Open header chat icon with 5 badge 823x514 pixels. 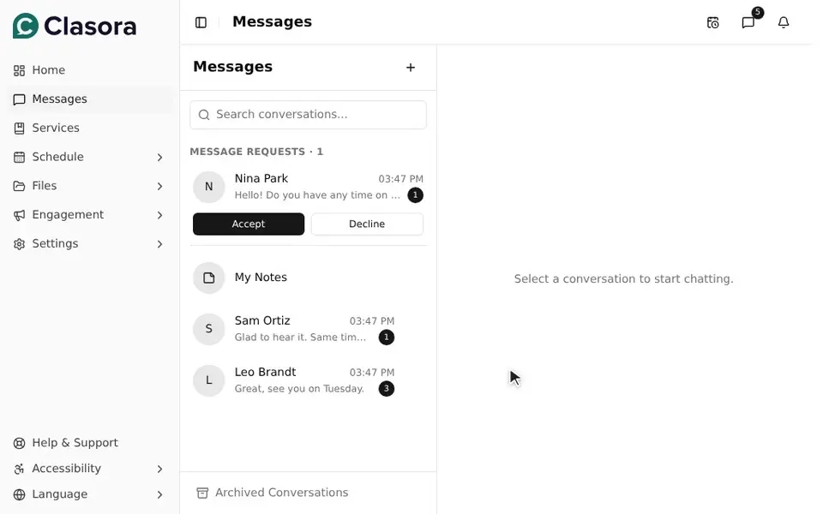[x=748, y=22]
